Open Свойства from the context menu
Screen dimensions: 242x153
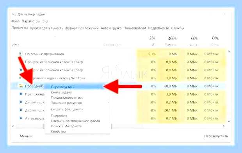[x=77, y=131]
